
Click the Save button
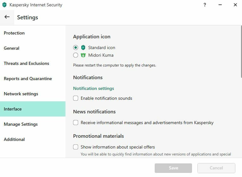point(173,168)
